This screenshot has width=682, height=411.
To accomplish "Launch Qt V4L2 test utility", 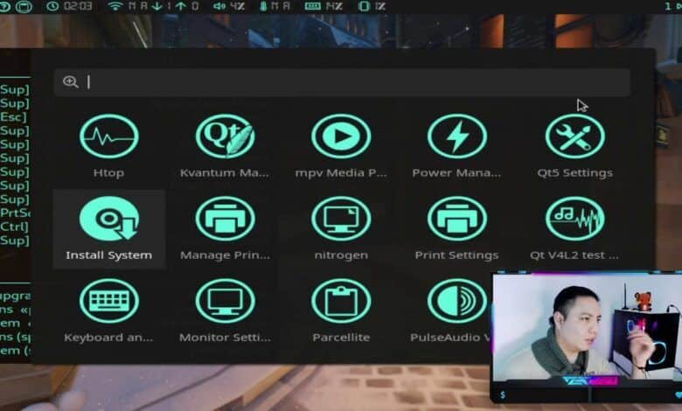I will (575, 229).
